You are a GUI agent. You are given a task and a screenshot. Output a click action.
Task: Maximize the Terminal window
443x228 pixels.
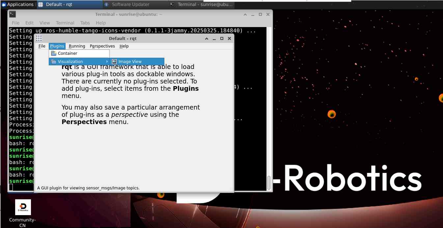tap(260, 15)
